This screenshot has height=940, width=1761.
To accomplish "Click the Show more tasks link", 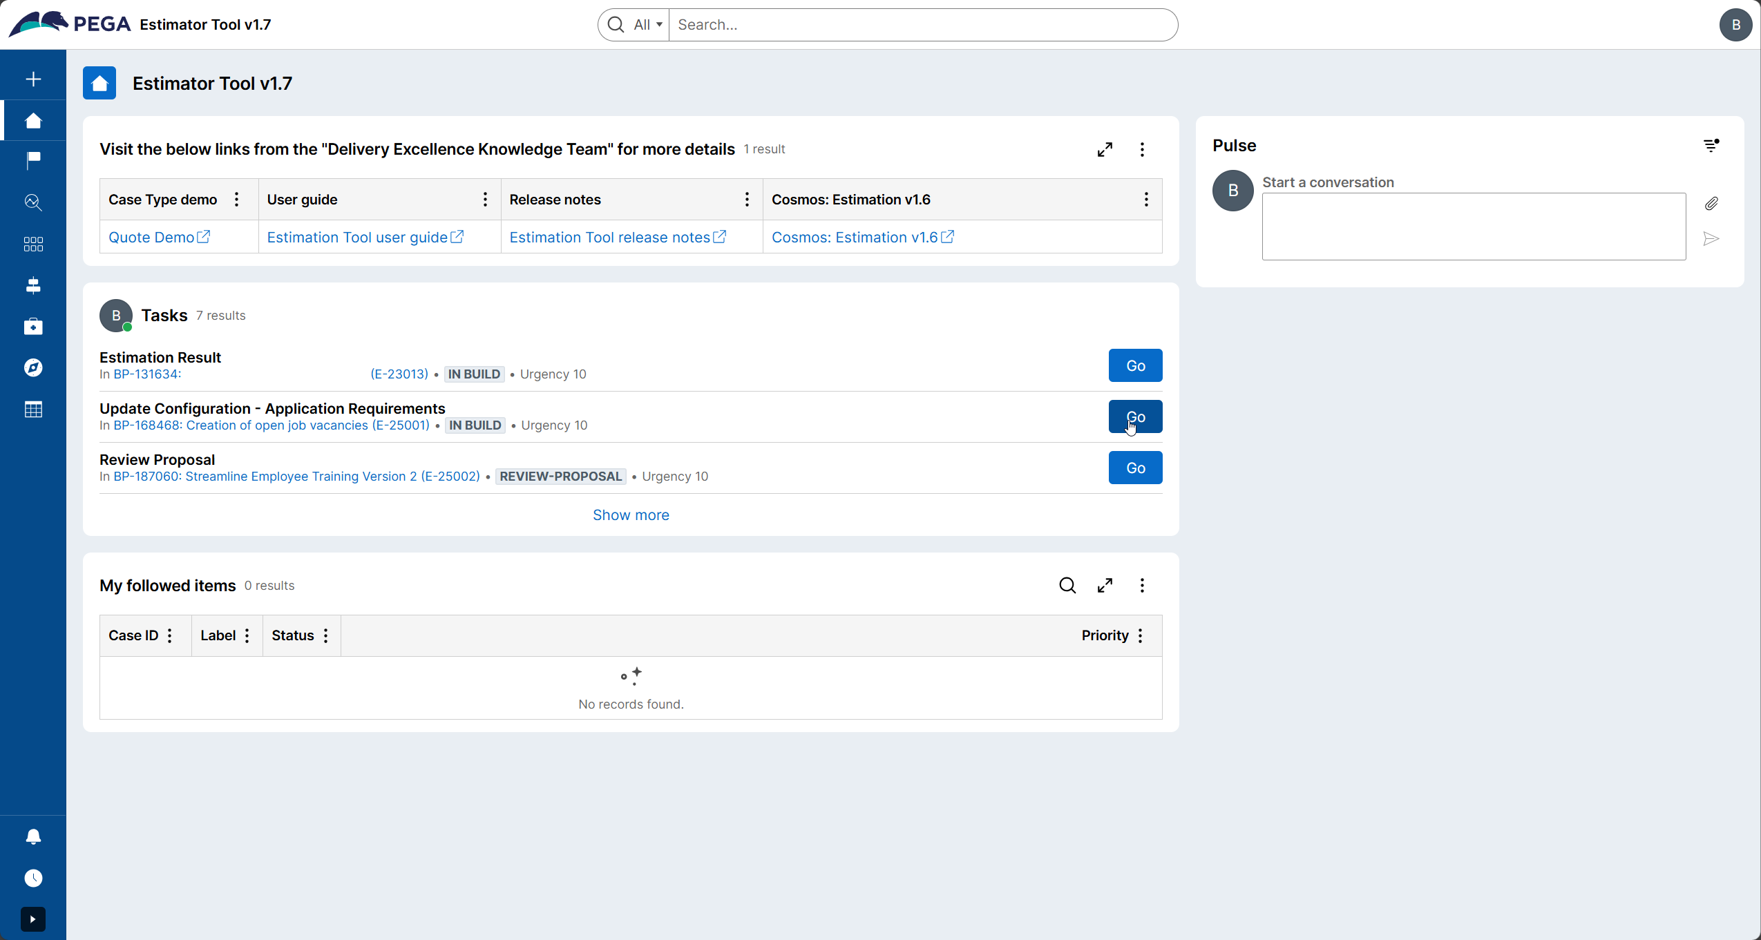I will tap(631, 515).
